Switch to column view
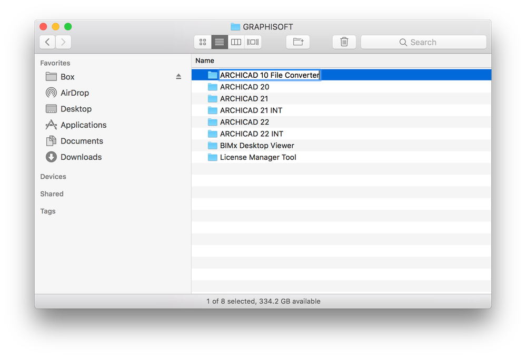Viewport: 526px width, 358px height. tap(236, 42)
